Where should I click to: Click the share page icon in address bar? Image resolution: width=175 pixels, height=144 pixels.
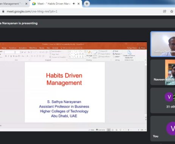click(x=165, y=11)
